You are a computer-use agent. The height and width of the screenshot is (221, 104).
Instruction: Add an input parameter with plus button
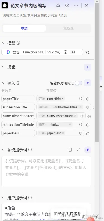[88, 83]
